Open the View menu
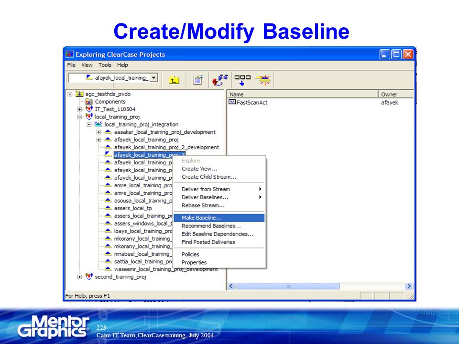 tap(87, 65)
